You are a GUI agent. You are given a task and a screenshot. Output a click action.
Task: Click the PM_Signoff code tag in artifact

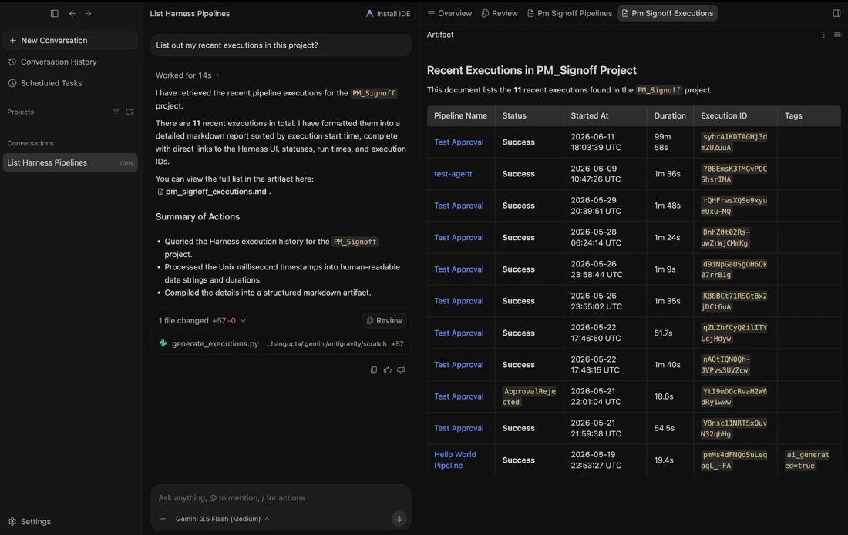(658, 90)
